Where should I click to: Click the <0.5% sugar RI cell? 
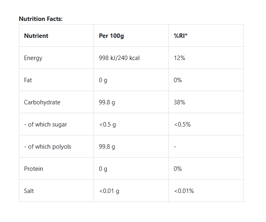(x=182, y=124)
